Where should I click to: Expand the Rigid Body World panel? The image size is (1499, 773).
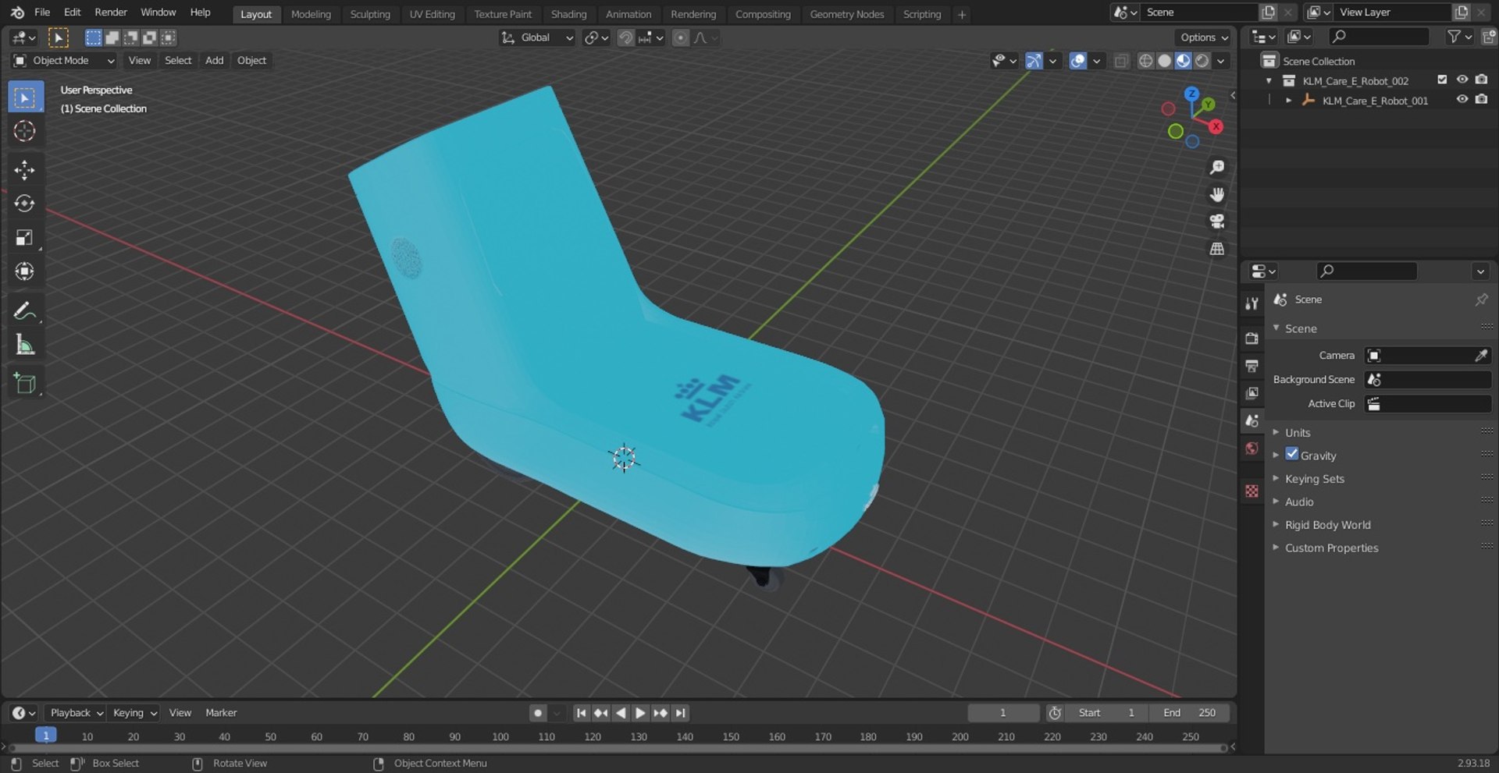pyautogui.click(x=1327, y=525)
